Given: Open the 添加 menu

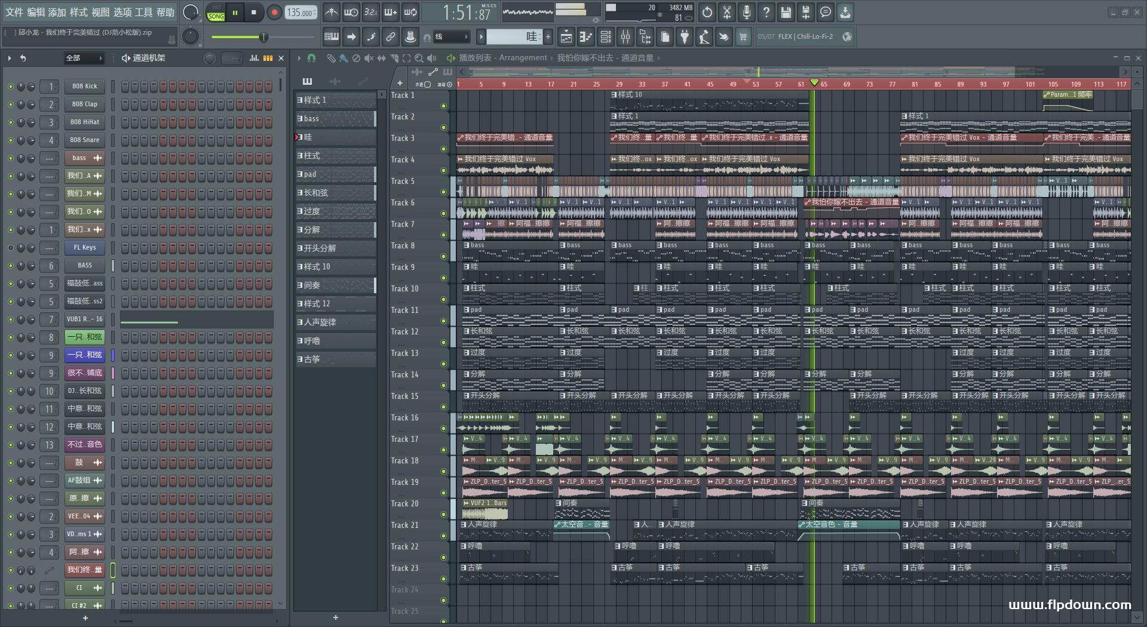Looking at the screenshot, I should coord(57,12).
